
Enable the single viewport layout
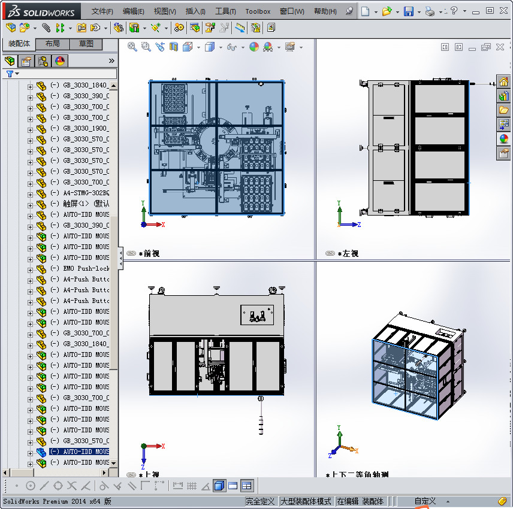pos(220,486)
